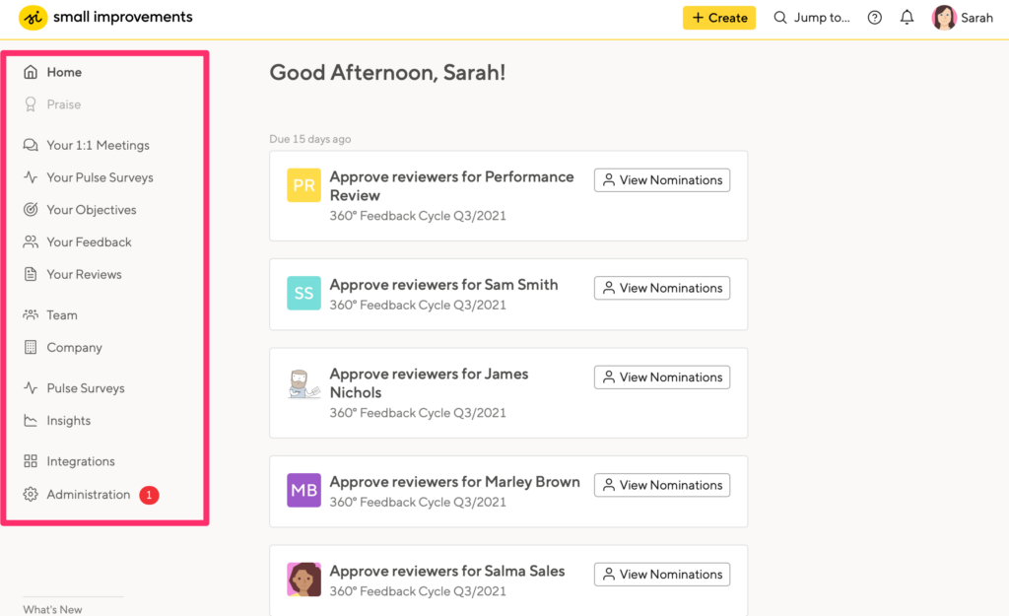Click the Your Objectives target icon

[31, 209]
